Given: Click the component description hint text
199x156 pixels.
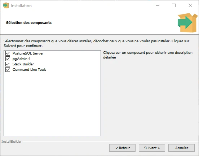Looking at the screenshot, I should tap(147, 55).
